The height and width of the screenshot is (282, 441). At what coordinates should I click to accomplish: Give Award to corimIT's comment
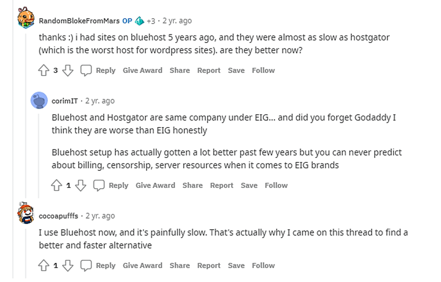click(x=156, y=185)
